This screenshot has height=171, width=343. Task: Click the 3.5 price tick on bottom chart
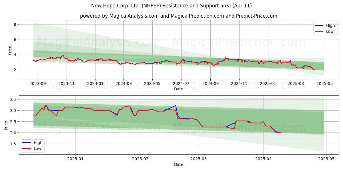pyautogui.click(x=14, y=99)
